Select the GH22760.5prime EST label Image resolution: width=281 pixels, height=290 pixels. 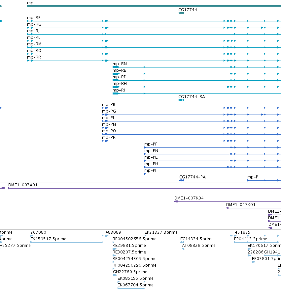click(130, 272)
